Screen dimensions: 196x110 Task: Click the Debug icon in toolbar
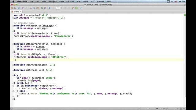(x=65, y=8)
